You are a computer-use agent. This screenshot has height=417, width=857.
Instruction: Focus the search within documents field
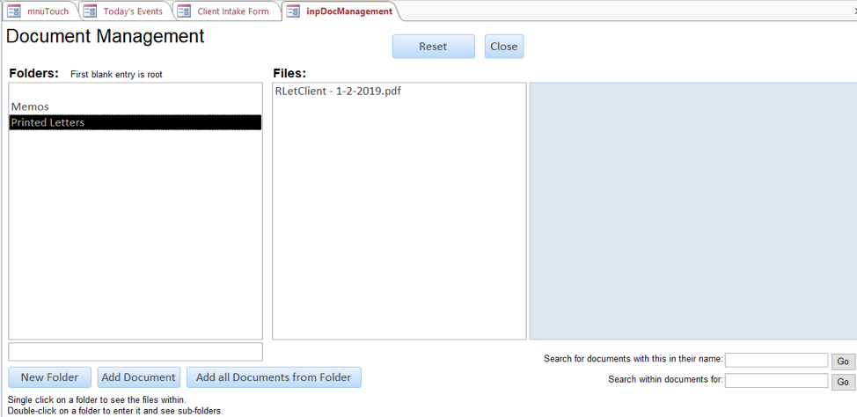tap(775, 381)
